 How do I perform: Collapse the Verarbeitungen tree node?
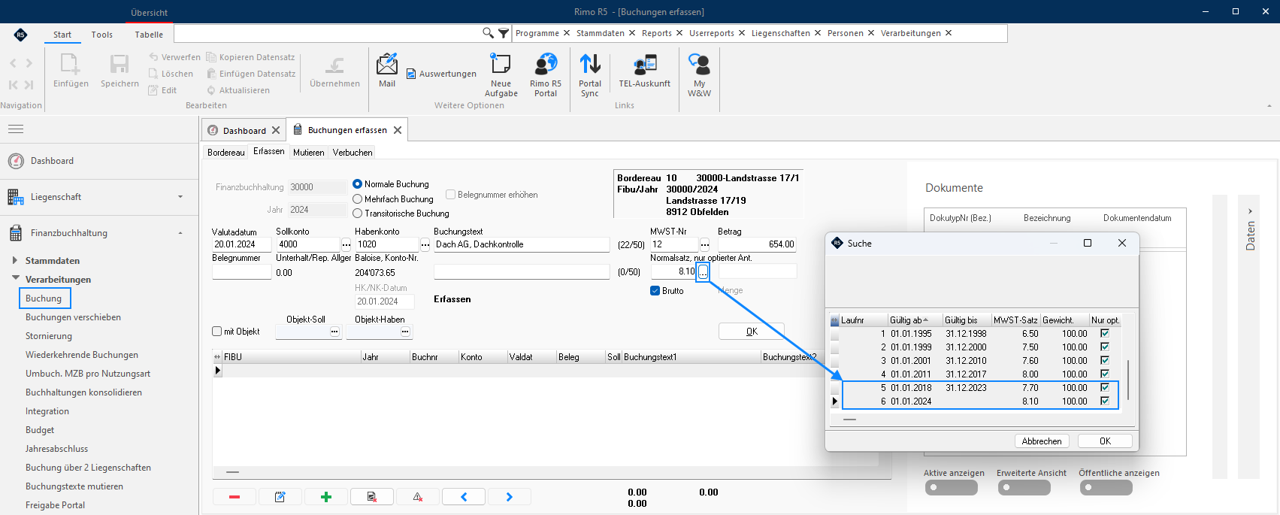click(x=15, y=279)
